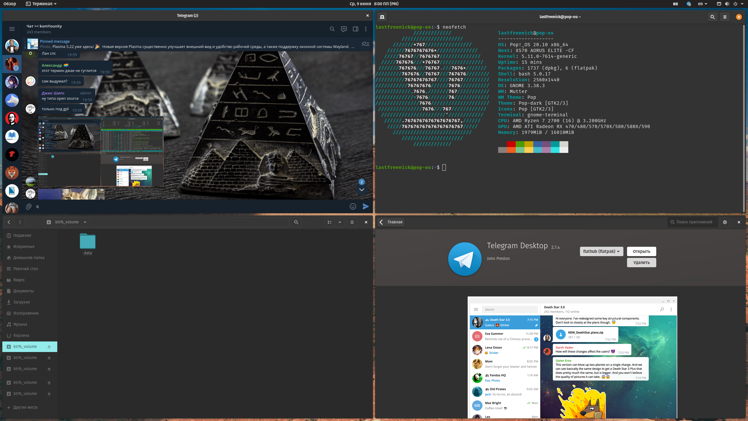Screen dimensions: 748x421
Task: Open terminal search
Action: click(712, 17)
